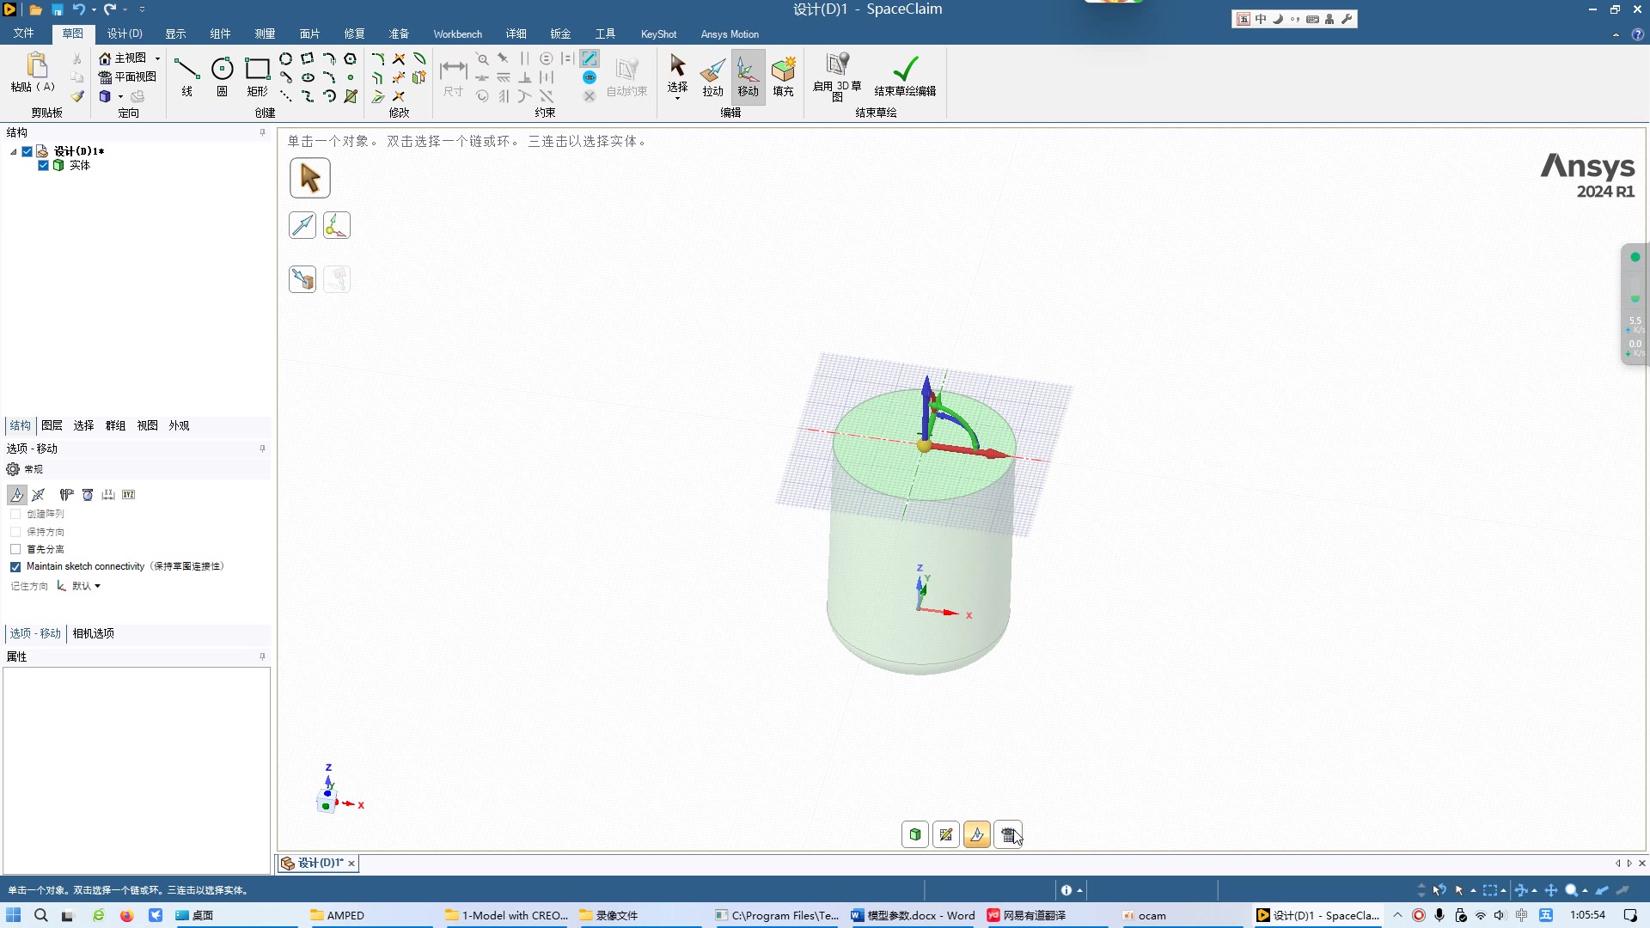The image size is (1650, 928).
Task: Click the select arrow guide button in viewport
Action: pos(309,178)
